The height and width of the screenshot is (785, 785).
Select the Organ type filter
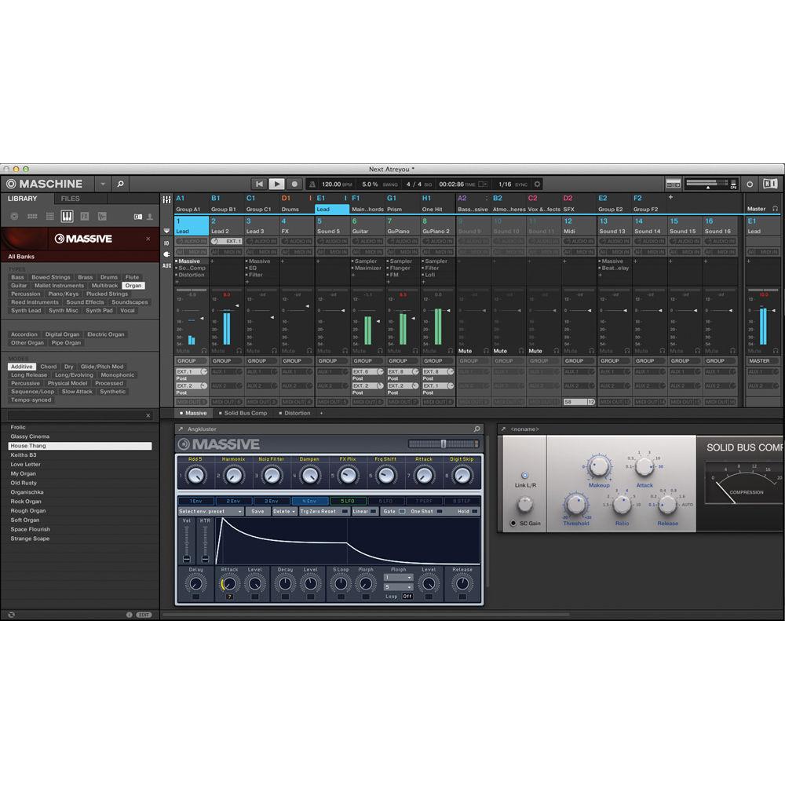tap(133, 286)
